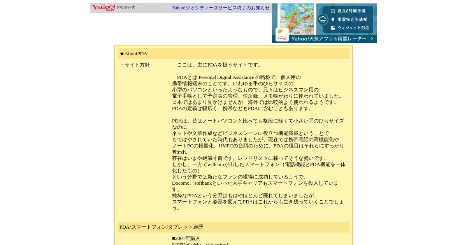
Task: Select the widget grid icon beside ウィジェット対応
Action: [333, 28]
